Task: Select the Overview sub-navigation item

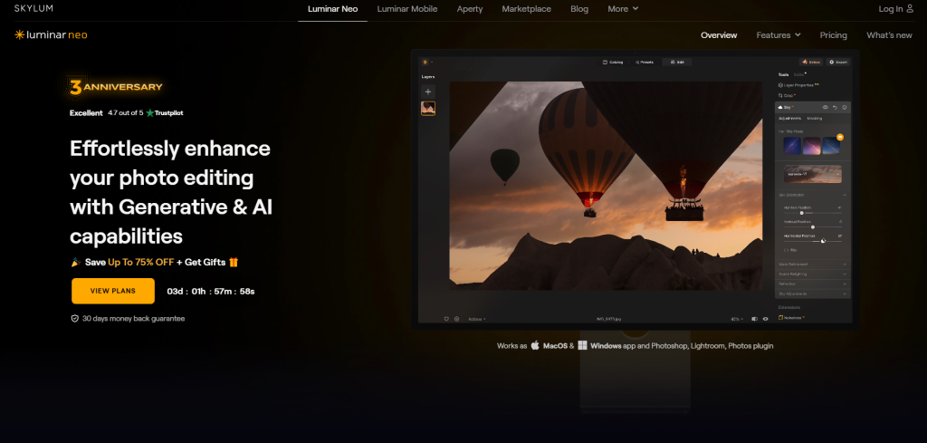Action: point(719,35)
